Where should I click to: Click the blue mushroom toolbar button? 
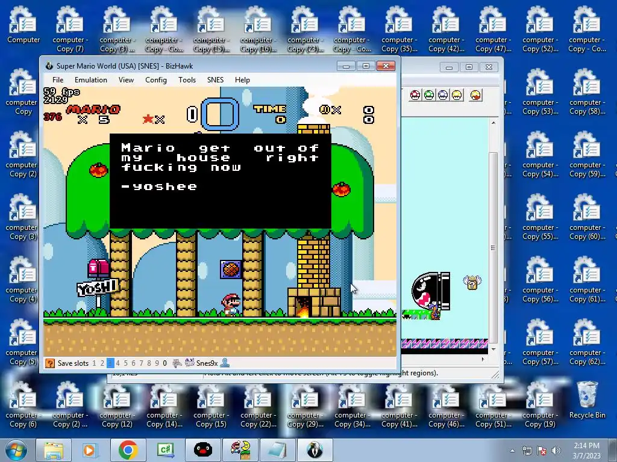[x=443, y=95]
